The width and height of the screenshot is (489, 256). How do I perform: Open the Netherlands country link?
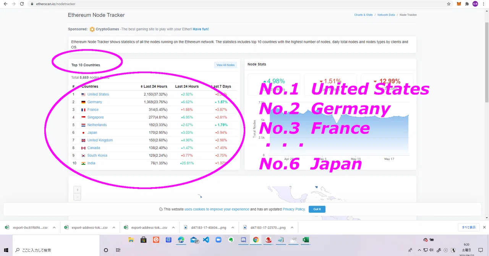(x=97, y=125)
